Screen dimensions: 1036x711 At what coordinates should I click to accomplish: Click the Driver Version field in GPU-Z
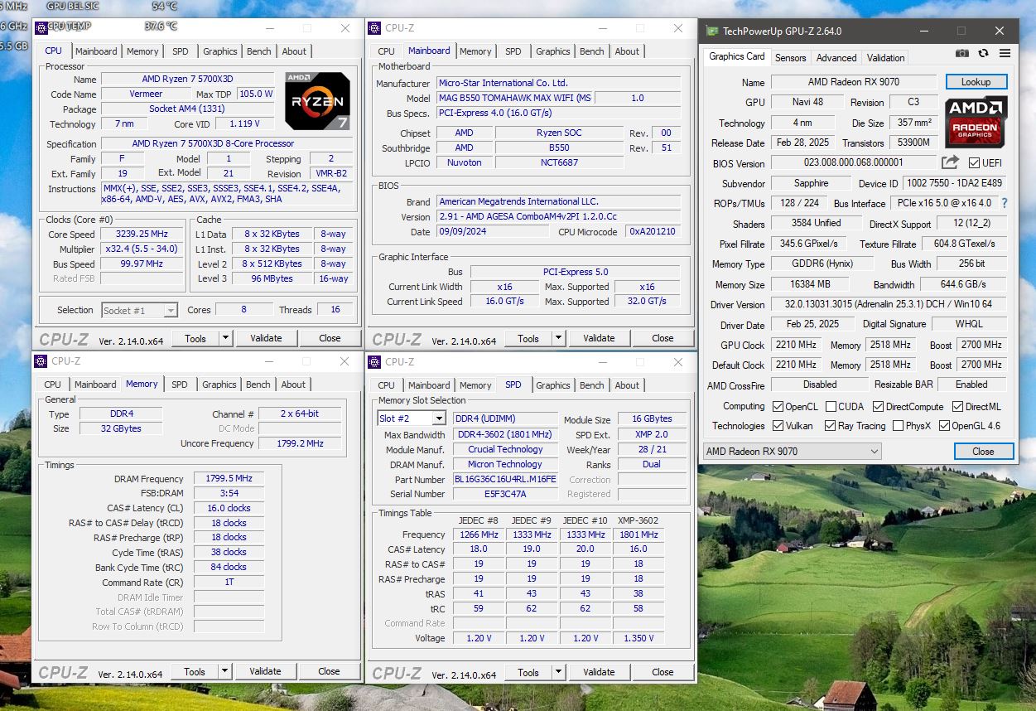[889, 305]
